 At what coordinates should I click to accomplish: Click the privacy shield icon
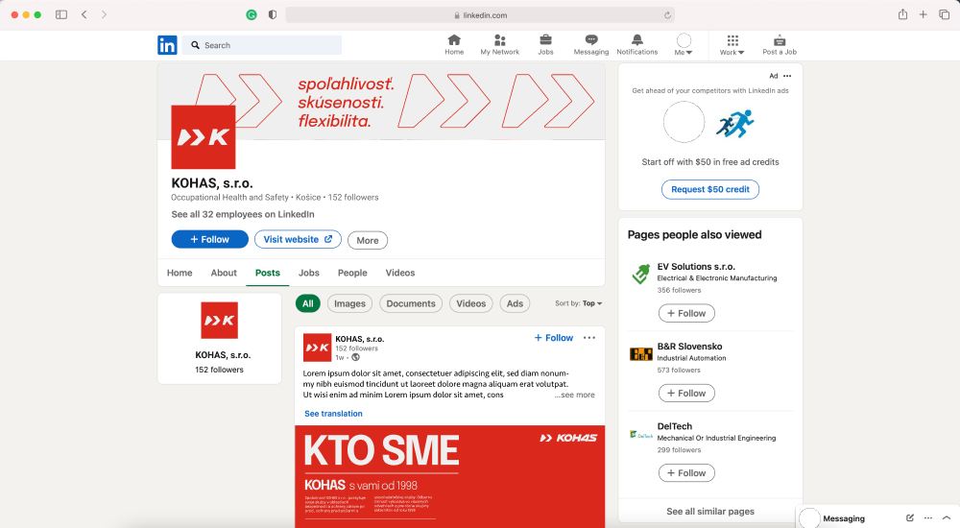pyautogui.click(x=273, y=14)
